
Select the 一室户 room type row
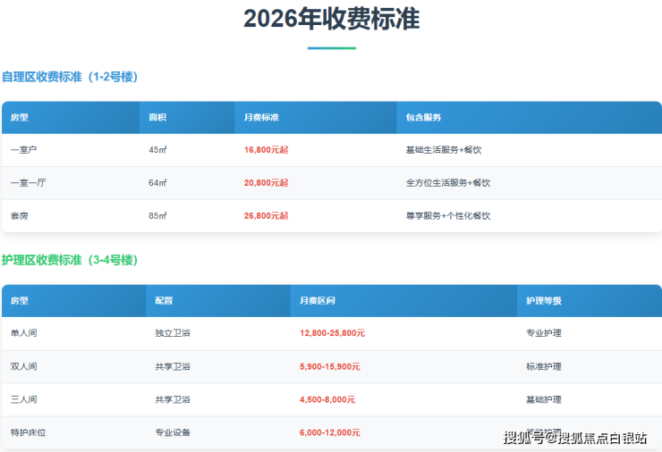[x=24, y=150]
